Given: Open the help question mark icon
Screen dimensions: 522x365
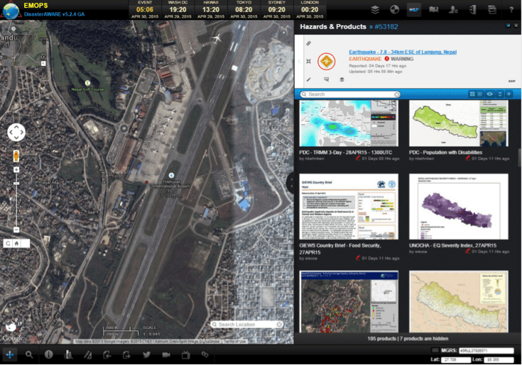Looking at the screenshot, I should tap(511, 9).
